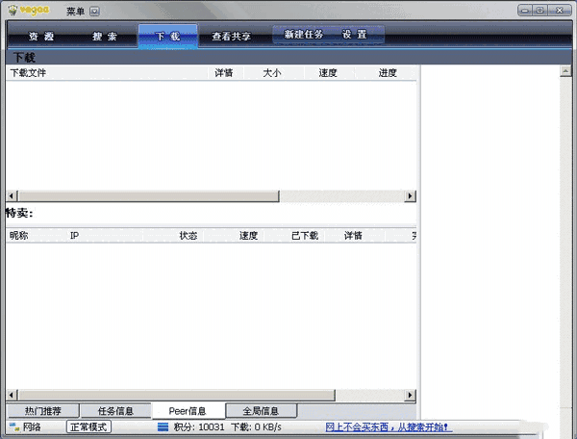Sort peer list by 速度 column

(x=234, y=235)
